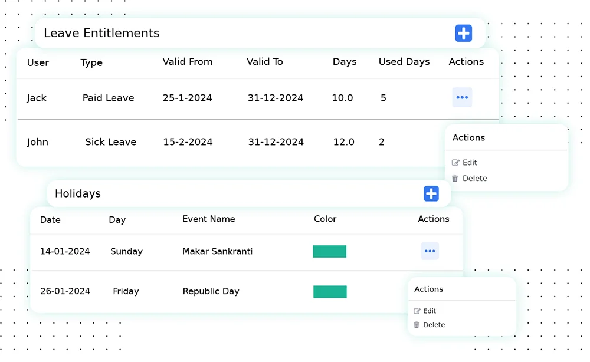Select Edit in the leave entitlement menu

(x=470, y=163)
